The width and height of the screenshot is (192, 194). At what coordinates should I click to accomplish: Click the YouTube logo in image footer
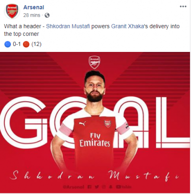[x=123, y=187]
